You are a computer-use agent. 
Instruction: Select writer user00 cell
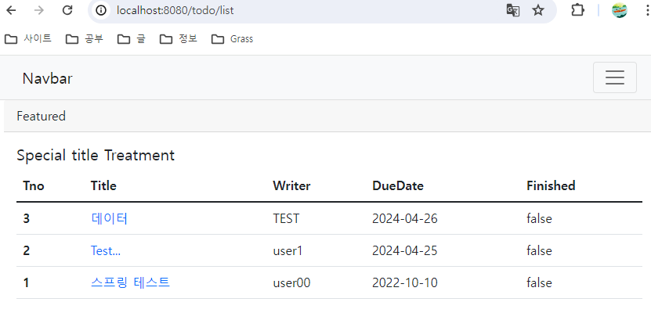pos(291,283)
